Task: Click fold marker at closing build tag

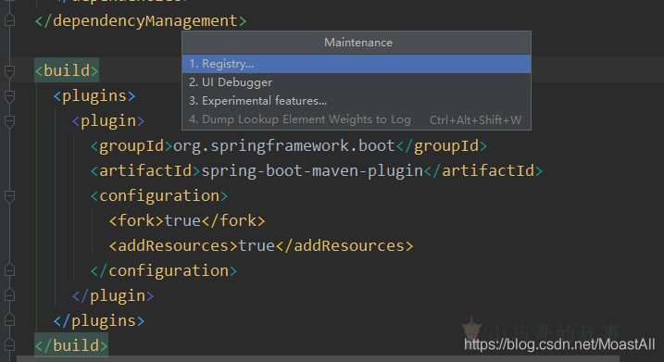Action: 9,345
